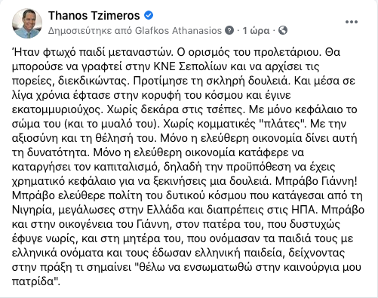Click the word "εκατομμυριούχος" in the post
The width and height of the screenshot is (378, 298).
click(57, 109)
